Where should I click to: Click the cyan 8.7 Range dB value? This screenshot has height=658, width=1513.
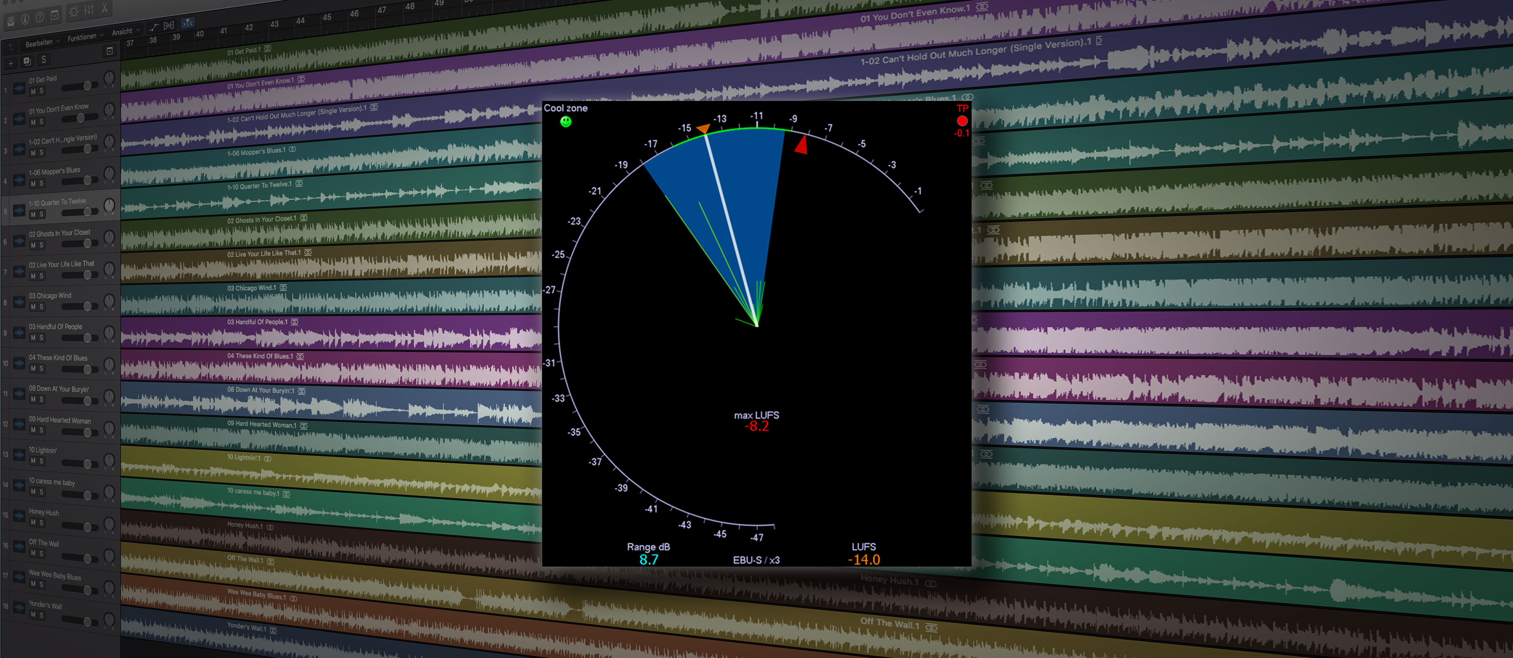click(649, 559)
